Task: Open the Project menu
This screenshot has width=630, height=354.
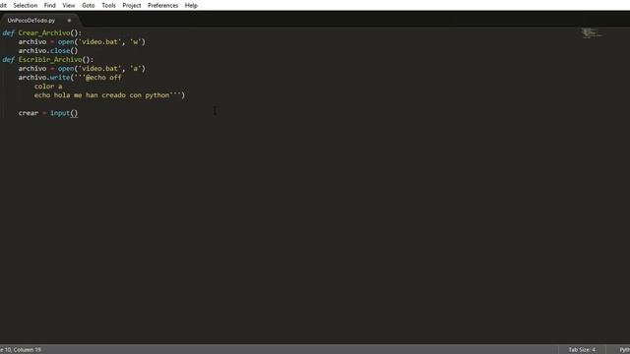Action: (x=132, y=5)
